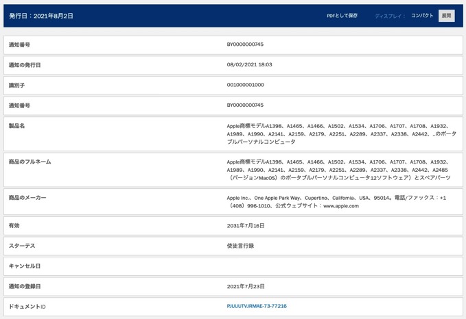This screenshot has height=319, width=466.
Task: Click the 通知の発行日 label
Action: 25,65
